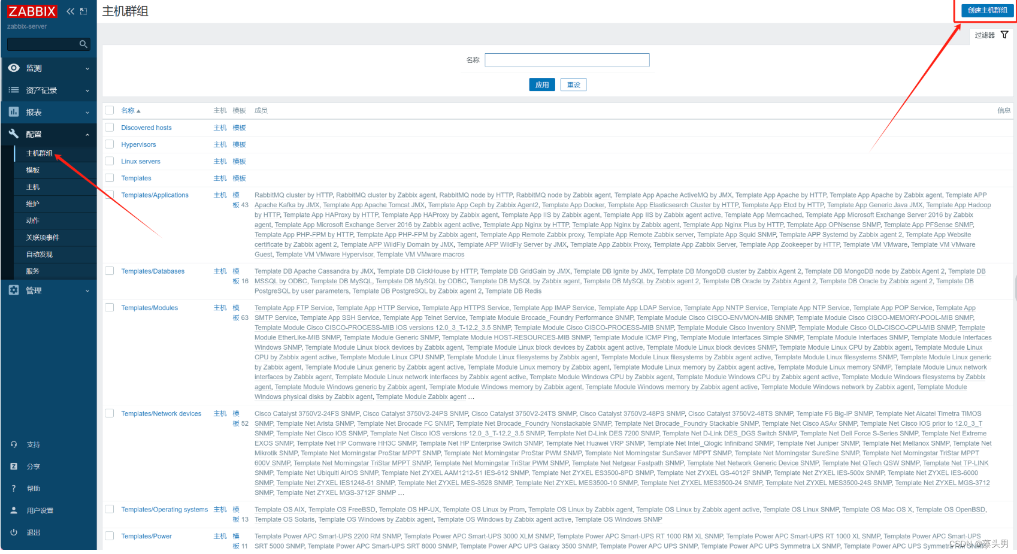Open 服务 submenu item
This screenshot has width=1017, height=554.
(x=33, y=271)
